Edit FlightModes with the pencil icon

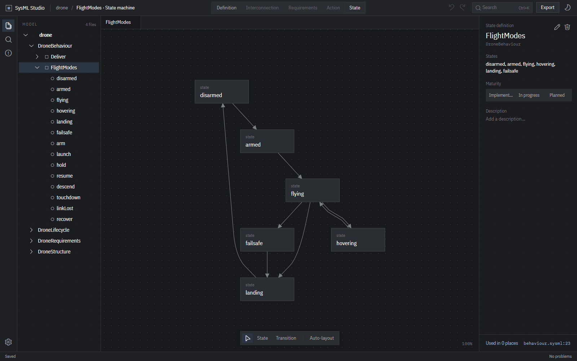[x=557, y=27]
